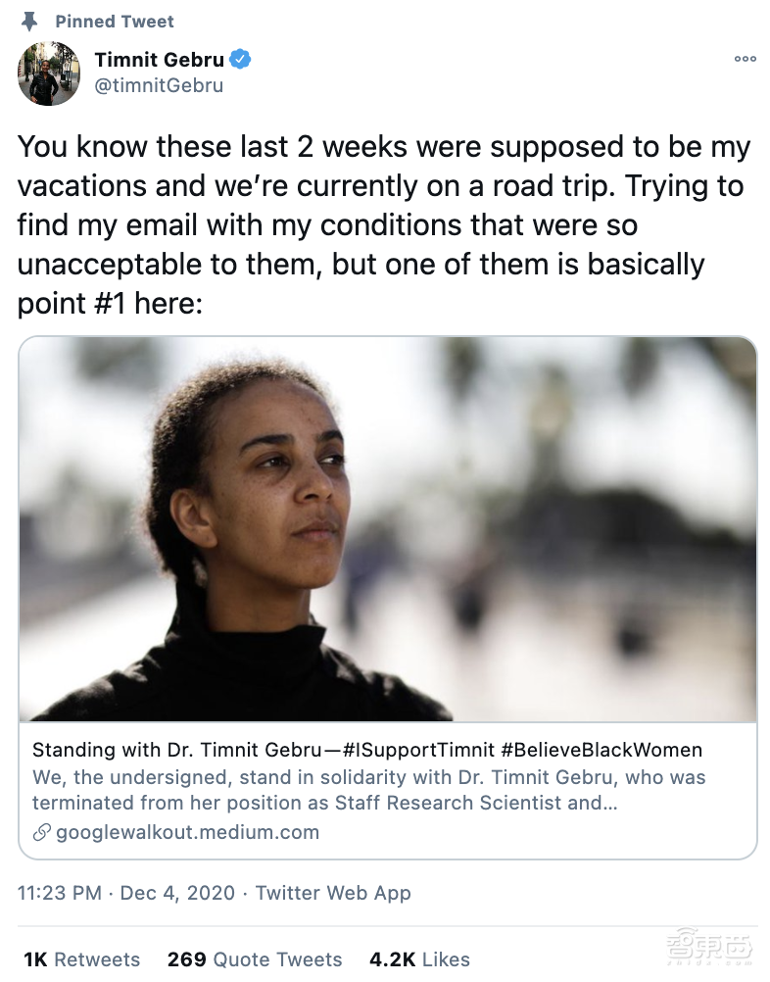Click the chain link icon in card
The width and height of the screenshot is (770, 982).
(41, 833)
